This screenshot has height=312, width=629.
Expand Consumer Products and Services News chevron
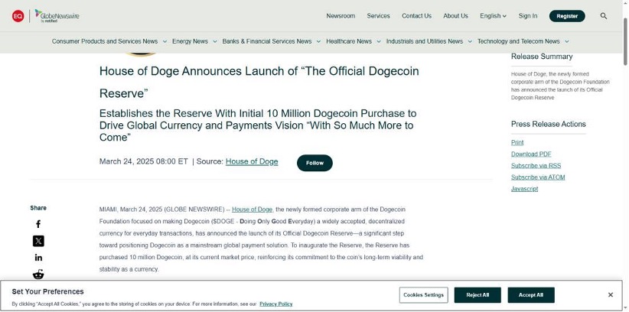point(165,41)
